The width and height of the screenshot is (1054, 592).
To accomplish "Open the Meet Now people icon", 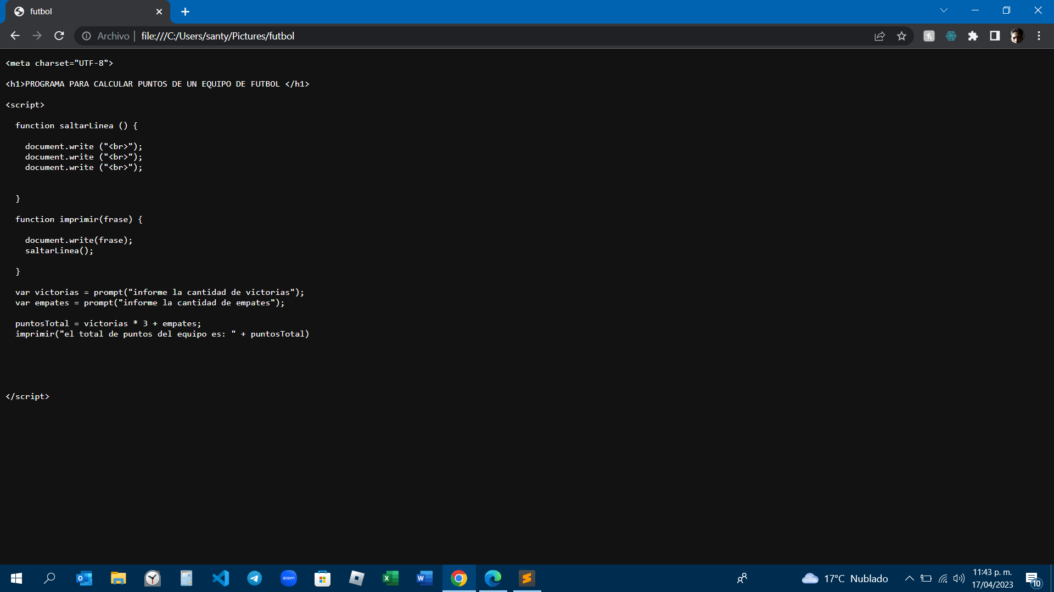I will pos(742,578).
